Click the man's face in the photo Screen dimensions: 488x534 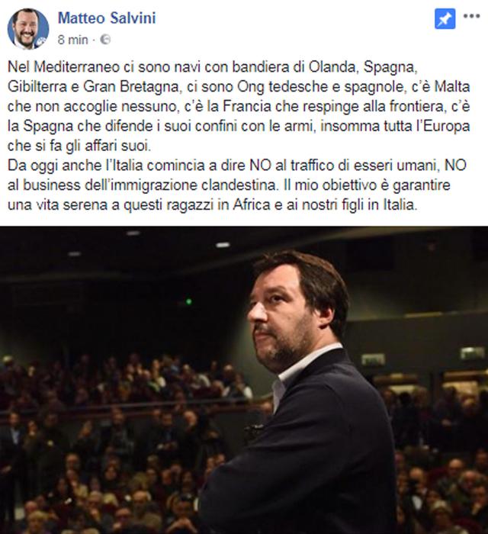[282, 314]
